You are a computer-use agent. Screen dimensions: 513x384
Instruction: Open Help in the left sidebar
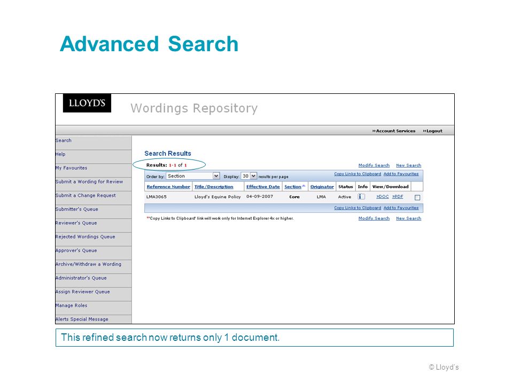(60, 154)
